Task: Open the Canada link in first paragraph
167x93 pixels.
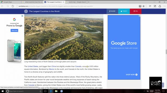Action: click(x=78, y=66)
